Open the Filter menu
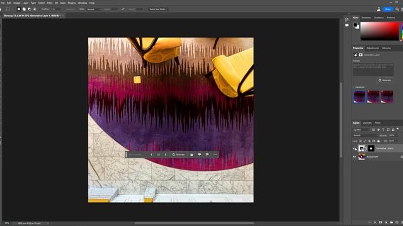Viewport: 403px width, 226px height. coord(50,3)
